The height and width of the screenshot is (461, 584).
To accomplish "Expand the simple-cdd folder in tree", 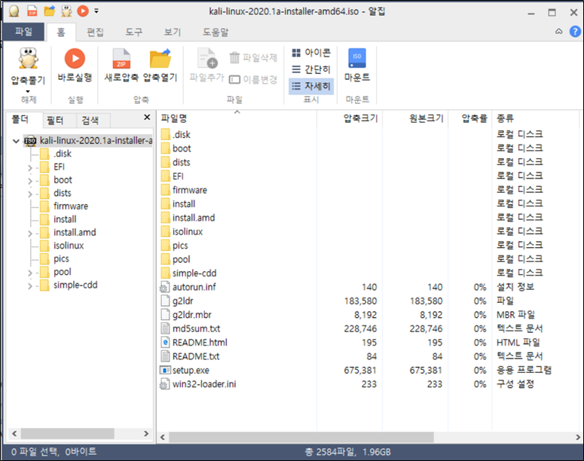I will (30, 286).
